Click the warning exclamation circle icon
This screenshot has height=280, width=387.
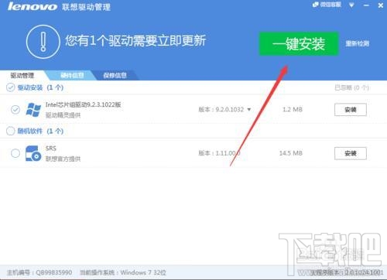[x=43, y=42]
